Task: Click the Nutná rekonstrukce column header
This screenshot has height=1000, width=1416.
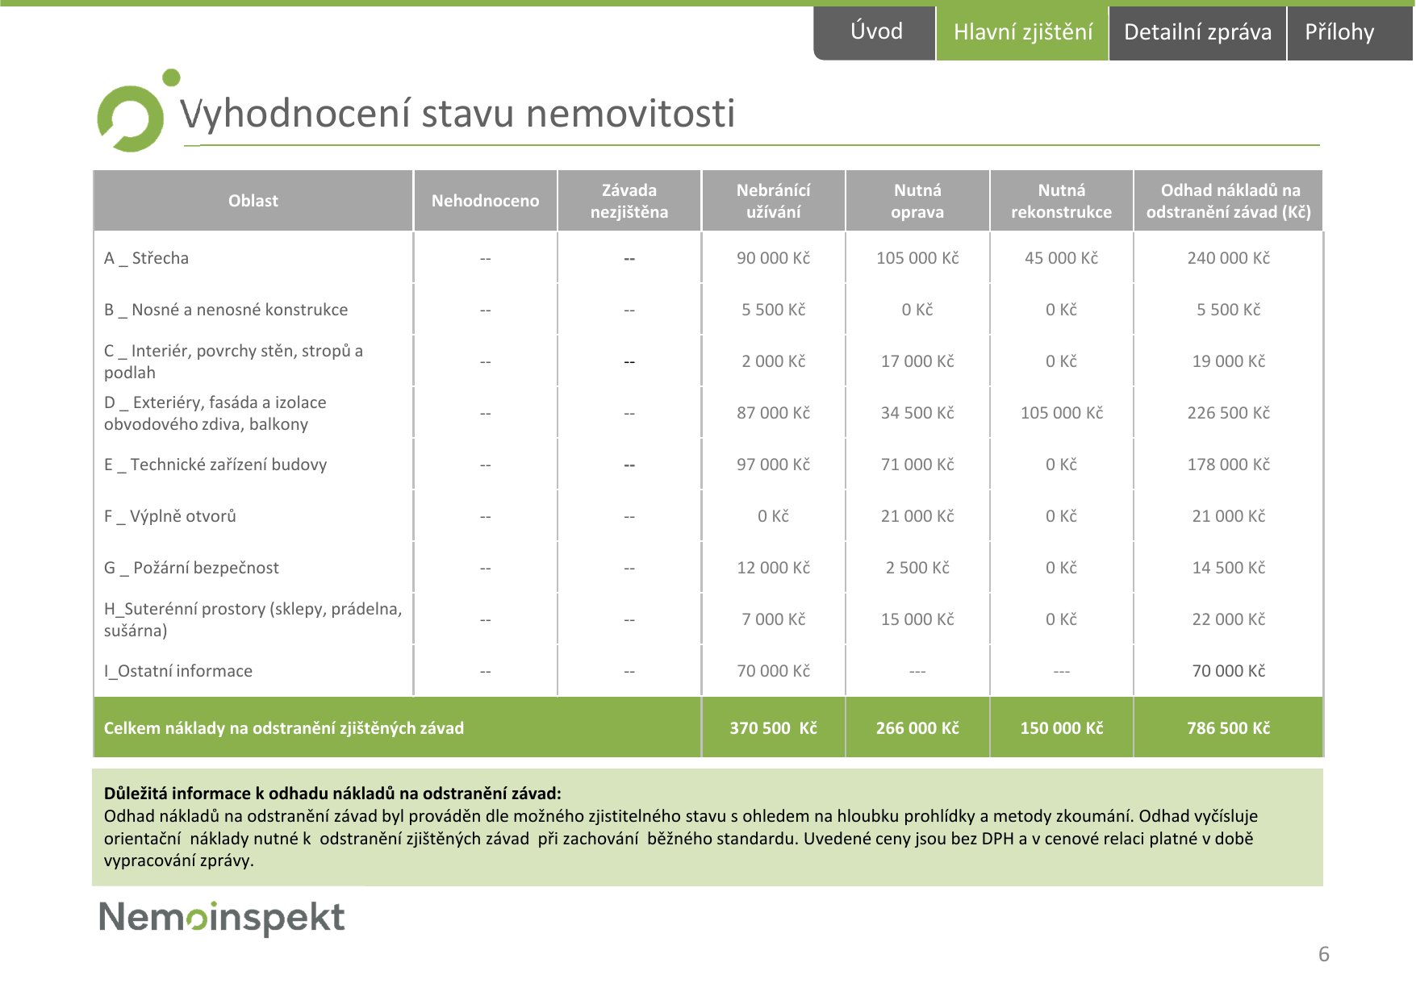Action: point(1061,201)
